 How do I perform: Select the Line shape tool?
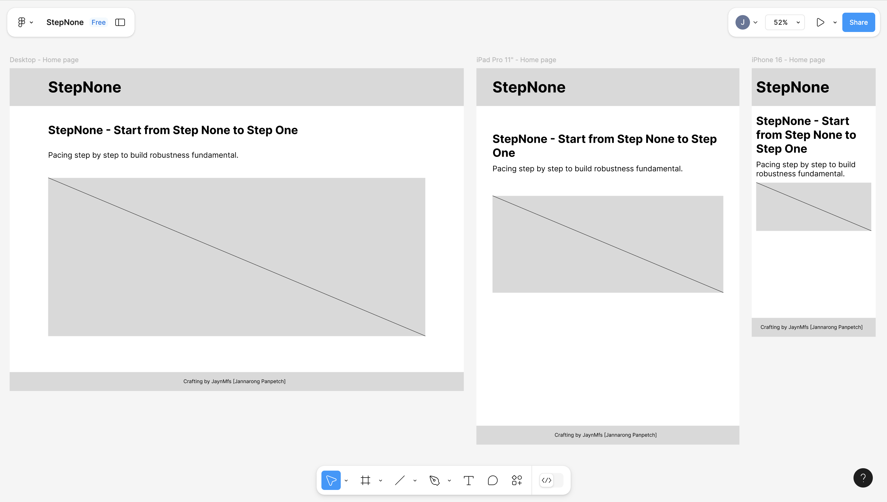(399, 480)
